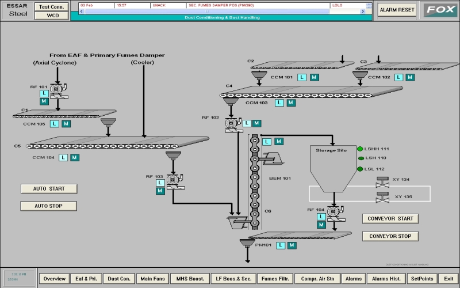Click the hopper under conveyor C4
Image resolution: width=460 pixels, height=288 pixels.
231,102
